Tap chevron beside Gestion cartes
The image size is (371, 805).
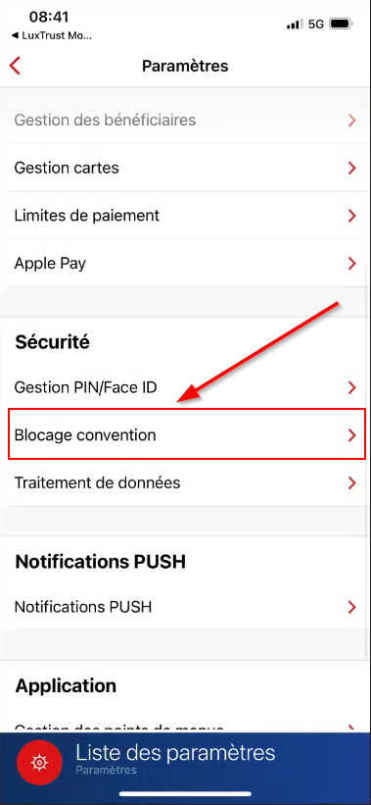click(351, 168)
